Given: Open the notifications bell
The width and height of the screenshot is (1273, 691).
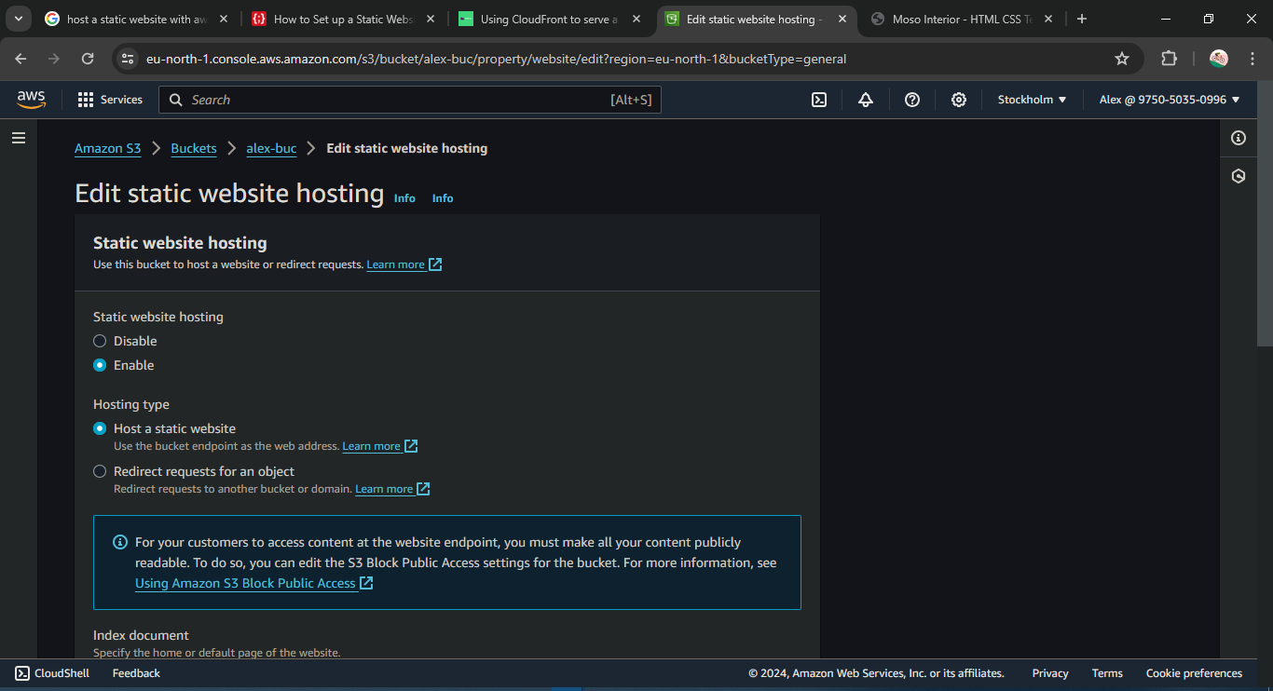Looking at the screenshot, I should [x=866, y=100].
